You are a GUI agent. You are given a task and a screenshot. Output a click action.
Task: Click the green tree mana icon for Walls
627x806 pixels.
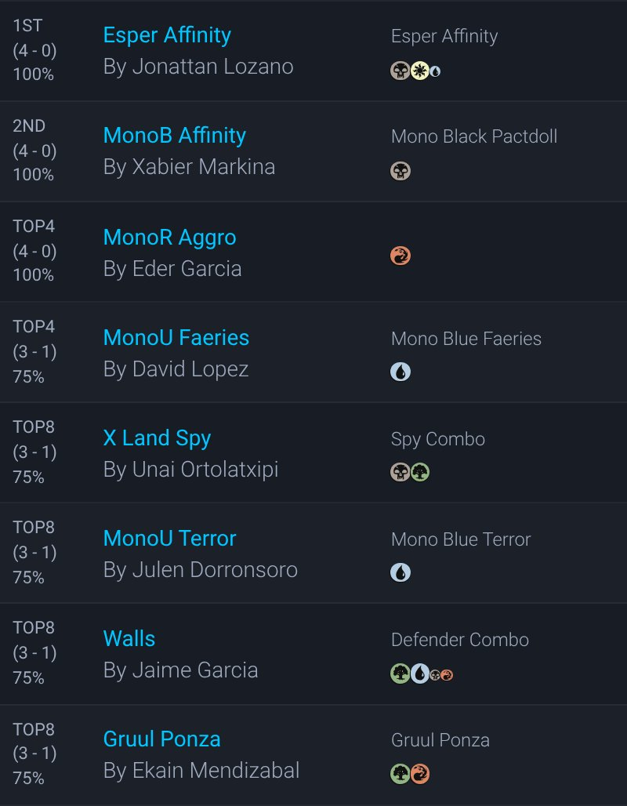point(400,673)
